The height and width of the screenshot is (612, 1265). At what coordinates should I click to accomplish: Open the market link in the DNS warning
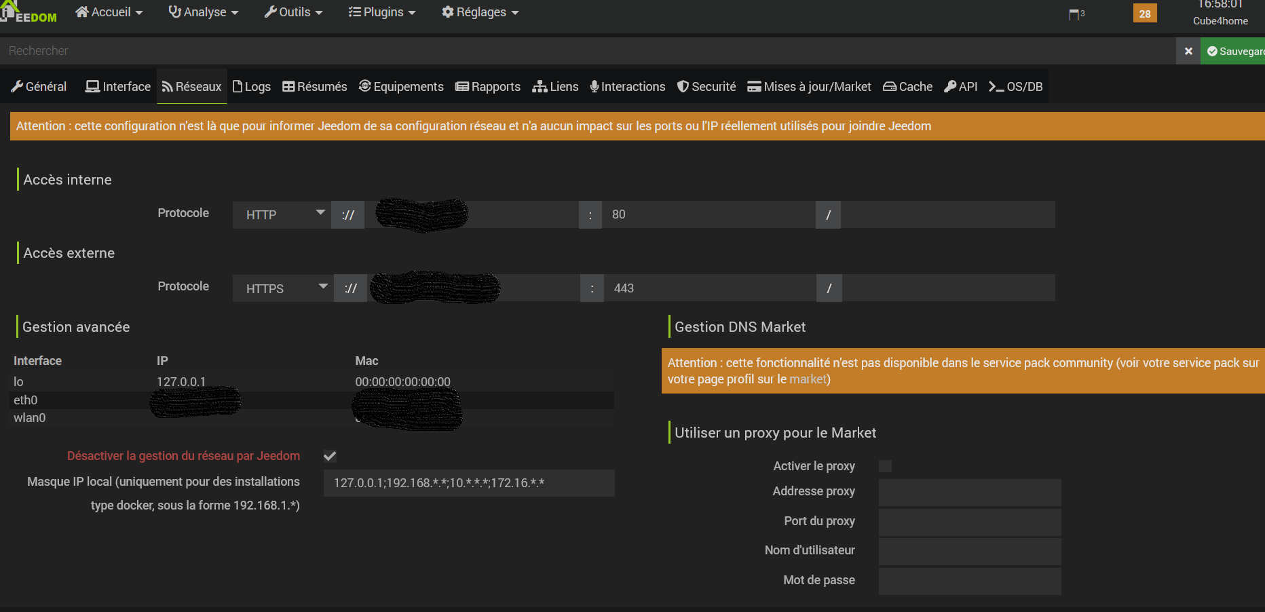[x=808, y=379]
